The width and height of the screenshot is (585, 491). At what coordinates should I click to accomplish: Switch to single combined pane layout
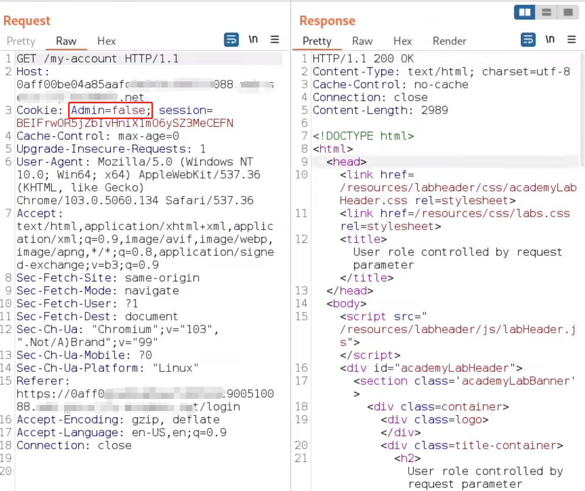(568, 12)
